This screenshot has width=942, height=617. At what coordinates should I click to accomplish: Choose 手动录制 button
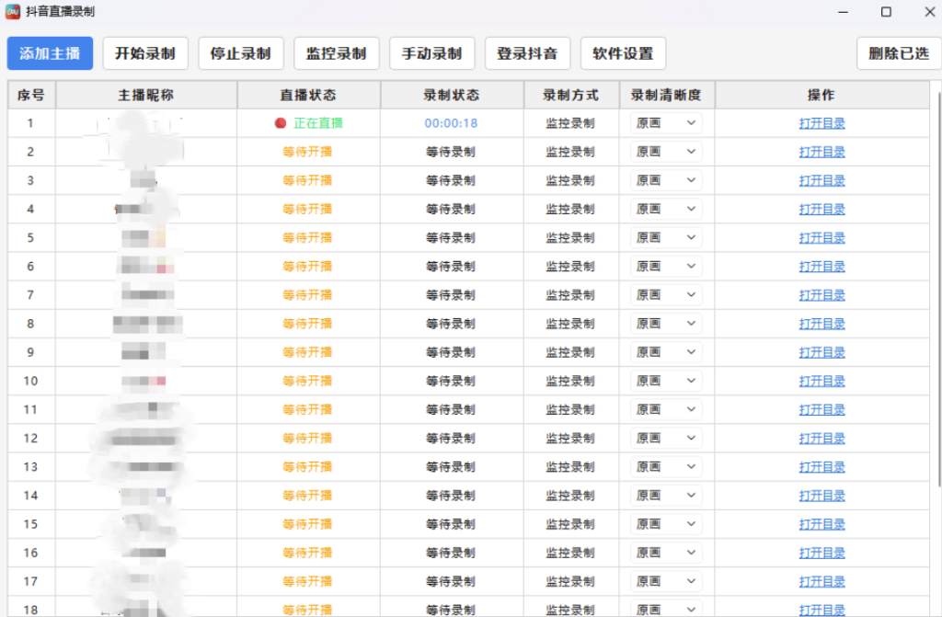click(432, 53)
